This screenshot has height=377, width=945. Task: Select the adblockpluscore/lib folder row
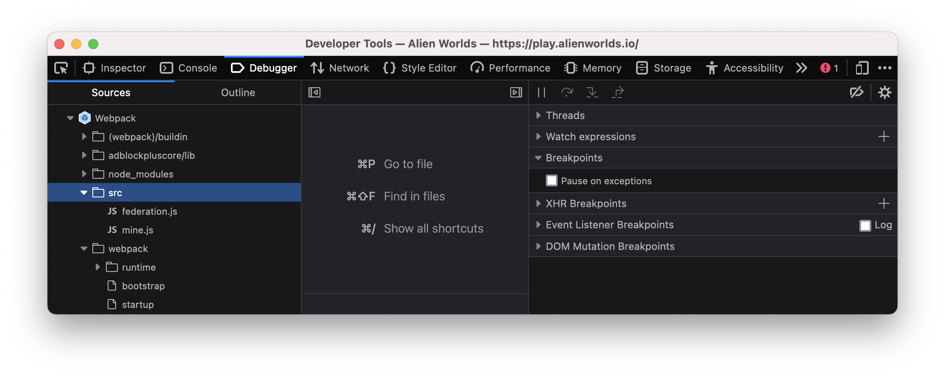174,155
